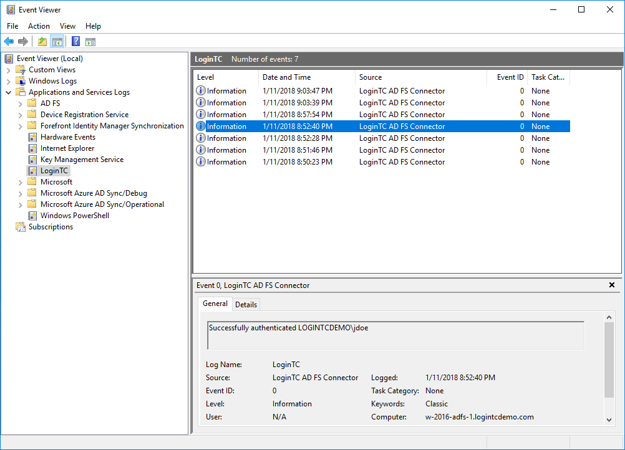Expand the Device Registration Service folder
Screen dimensions: 625x450
coord(21,115)
